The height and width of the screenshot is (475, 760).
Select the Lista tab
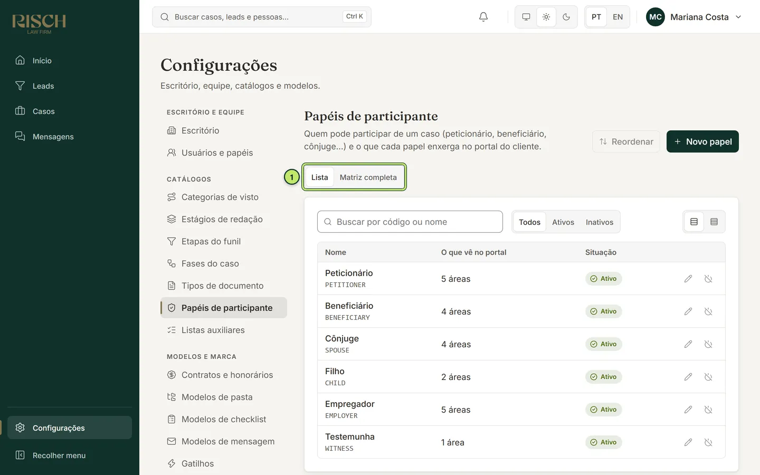point(319,177)
